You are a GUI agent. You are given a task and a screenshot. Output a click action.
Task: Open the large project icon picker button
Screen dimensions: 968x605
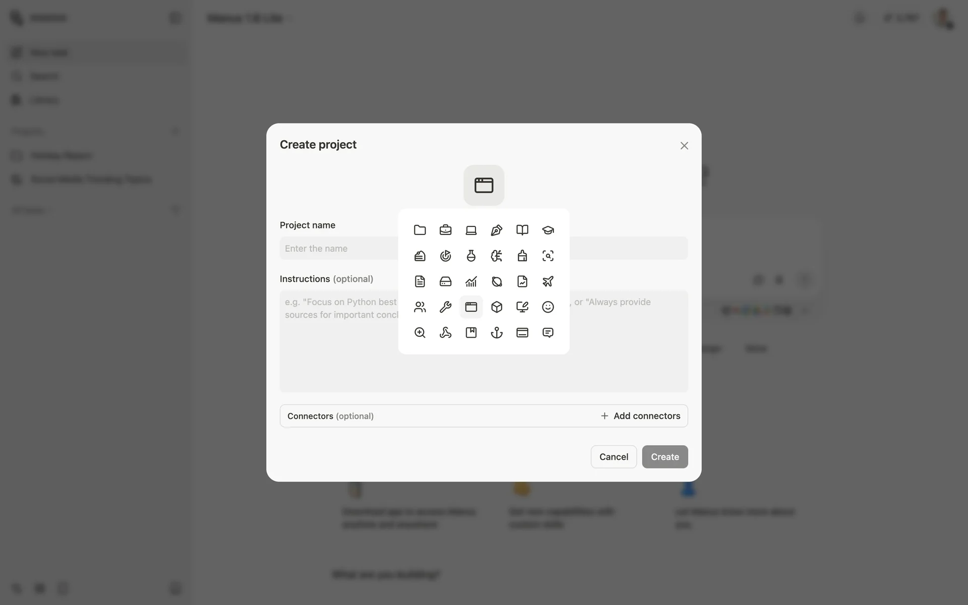tap(483, 185)
